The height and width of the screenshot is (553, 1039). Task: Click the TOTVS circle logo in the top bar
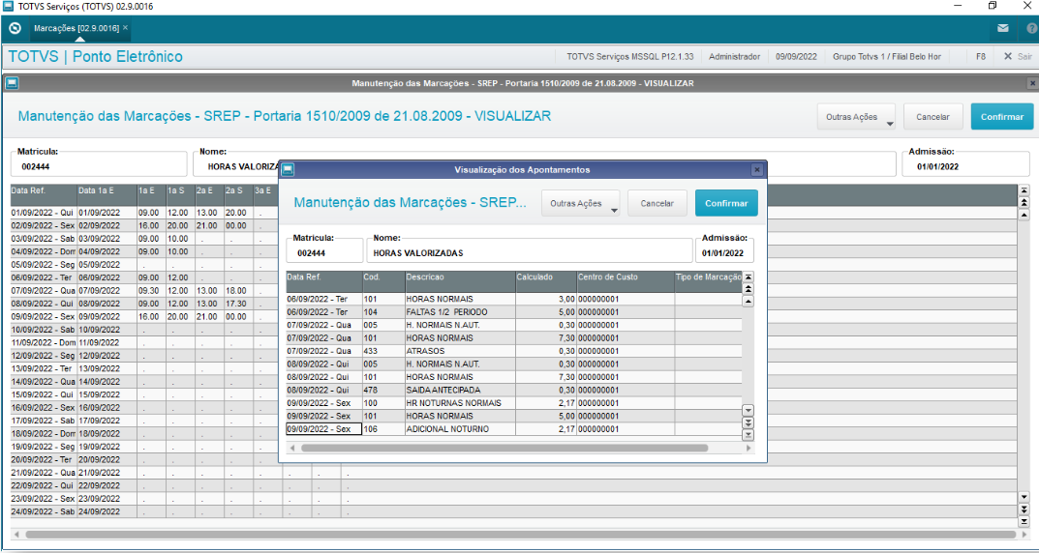pos(15,28)
